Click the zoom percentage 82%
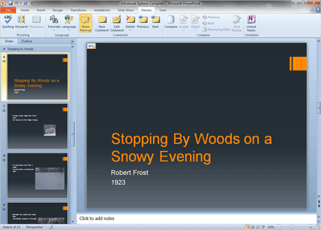This screenshot has height=230, width=321. point(271,227)
